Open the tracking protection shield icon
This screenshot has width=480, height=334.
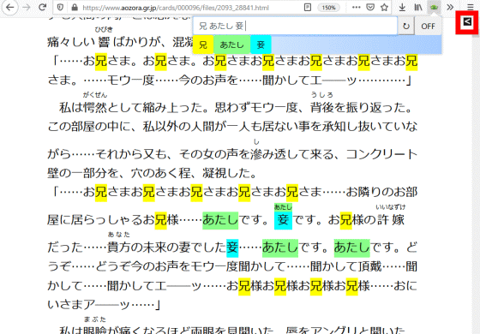click(x=60, y=7)
